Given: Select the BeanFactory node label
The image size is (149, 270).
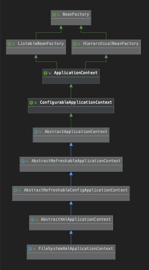Looking at the screenshot, I should 76,14.
